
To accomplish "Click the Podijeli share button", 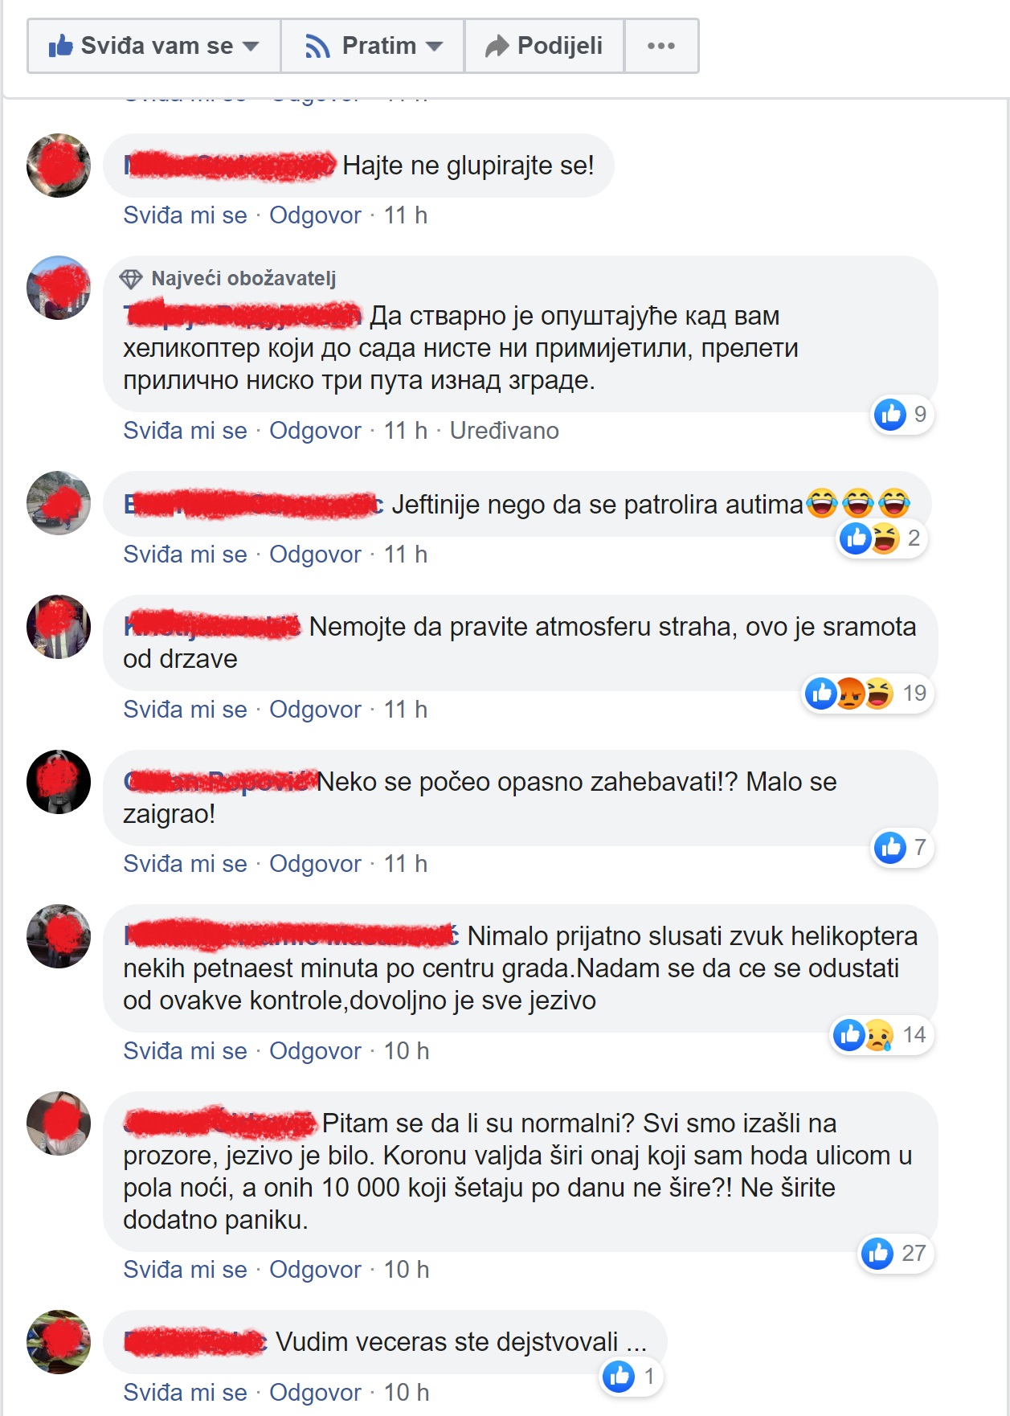I will point(544,47).
